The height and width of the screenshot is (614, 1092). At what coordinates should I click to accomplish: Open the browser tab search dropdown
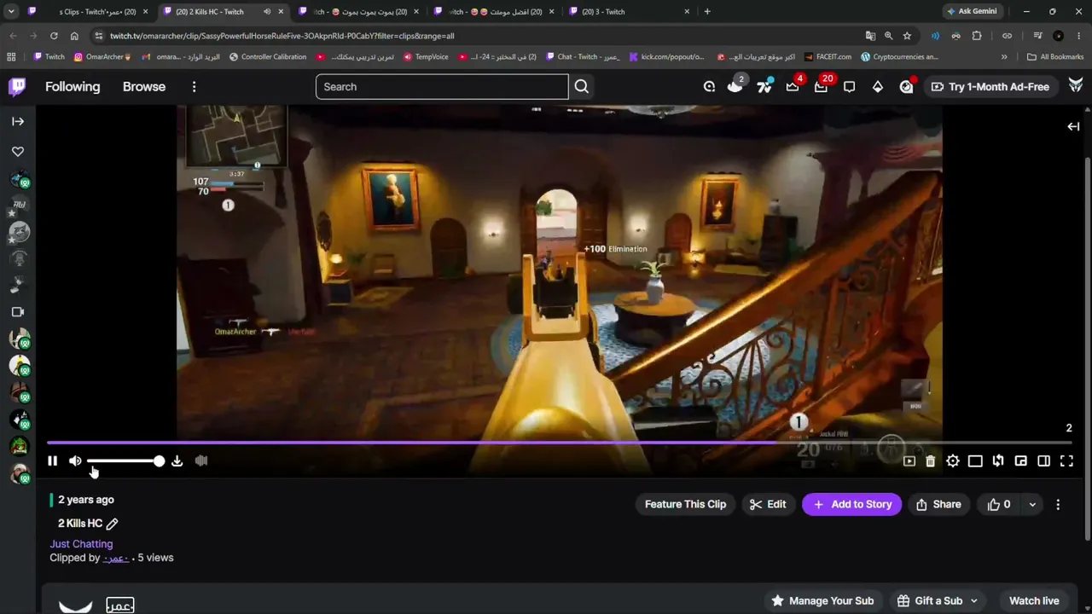tap(11, 12)
